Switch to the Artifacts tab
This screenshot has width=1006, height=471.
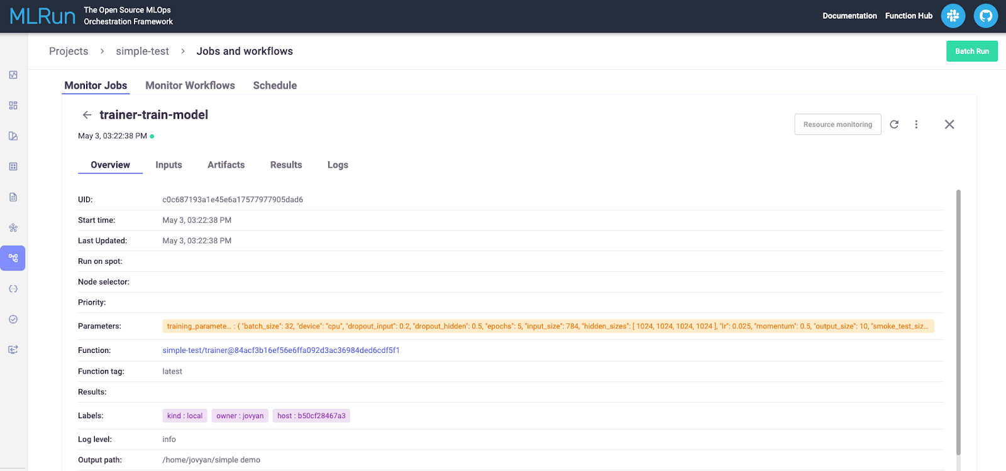pyautogui.click(x=226, y=165)
